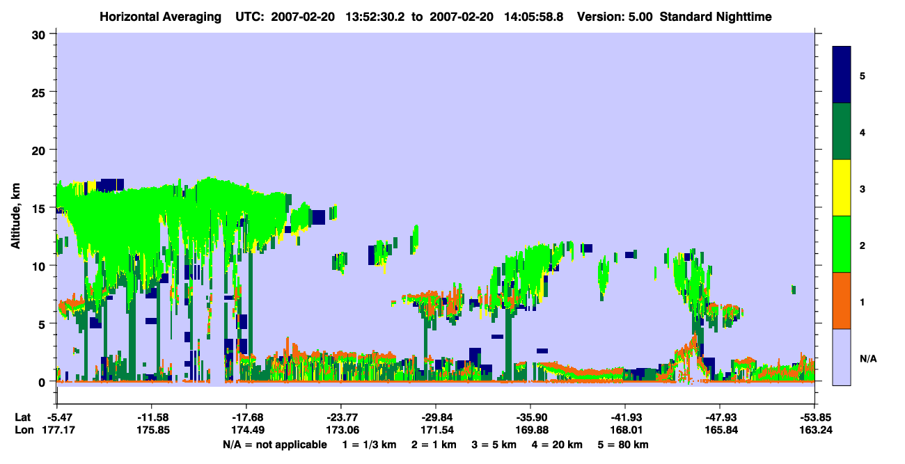Click latitude value '-53.85'
Screen dimensions: 905x464
pos(814,417)
